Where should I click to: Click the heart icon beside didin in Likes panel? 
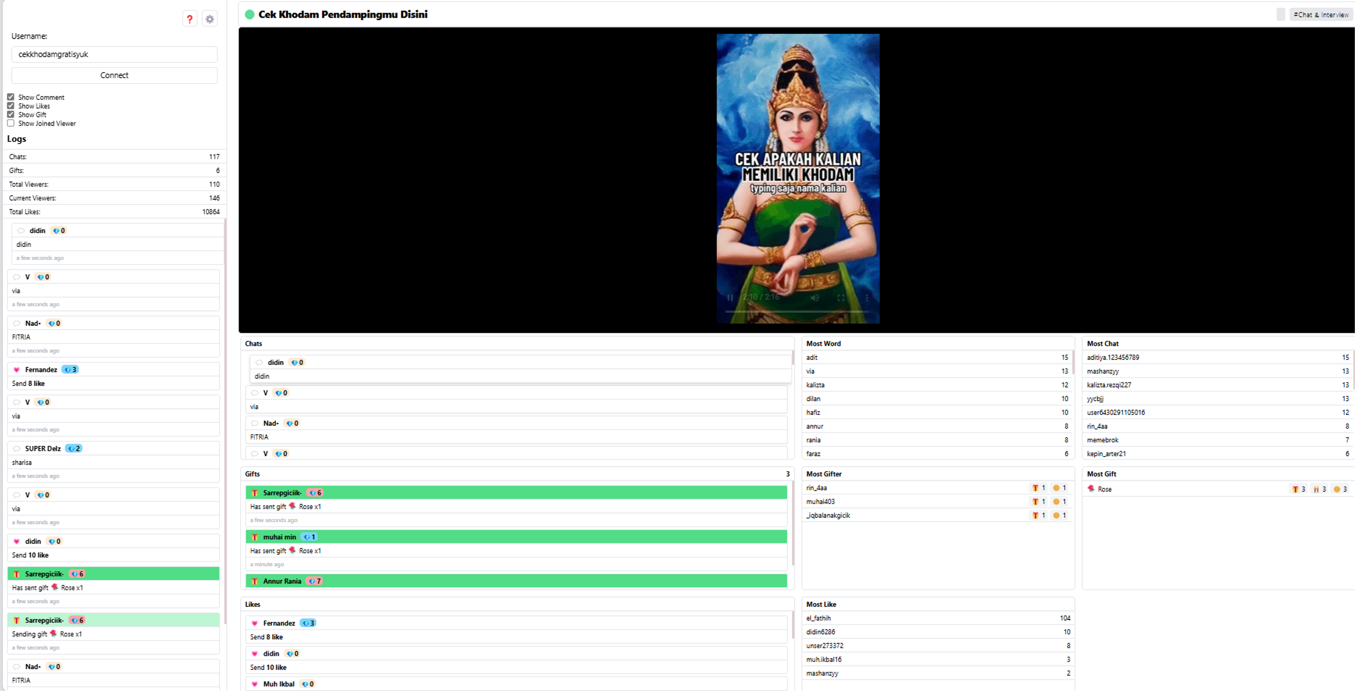[x=254, y=654]
